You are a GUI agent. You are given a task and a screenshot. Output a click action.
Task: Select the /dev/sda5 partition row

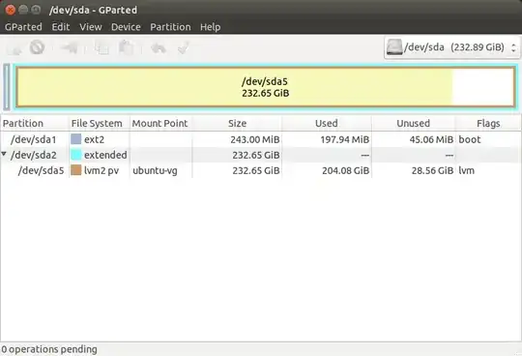click(x=261, y=170)
